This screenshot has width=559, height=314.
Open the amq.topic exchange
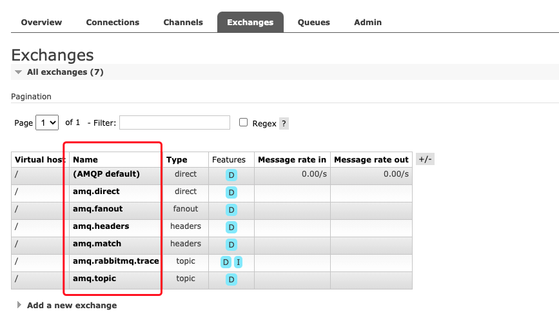pyautogui.click(x=95, y=279)
